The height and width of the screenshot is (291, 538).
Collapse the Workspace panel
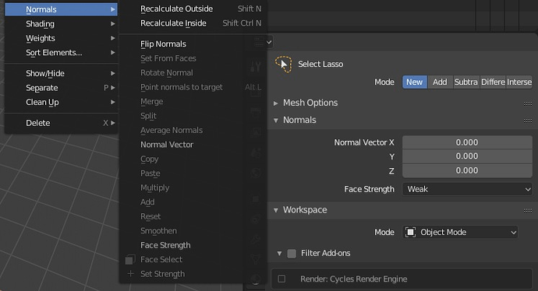[276, 210]
